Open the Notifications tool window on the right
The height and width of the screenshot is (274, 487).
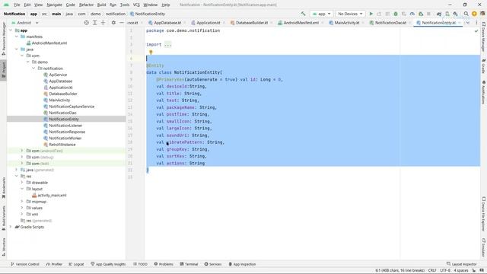pyautogui.click(x=484, y=93)
